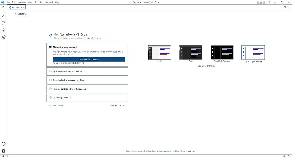Mark 'One shortcut to access everything' circle

pos(50,80)
